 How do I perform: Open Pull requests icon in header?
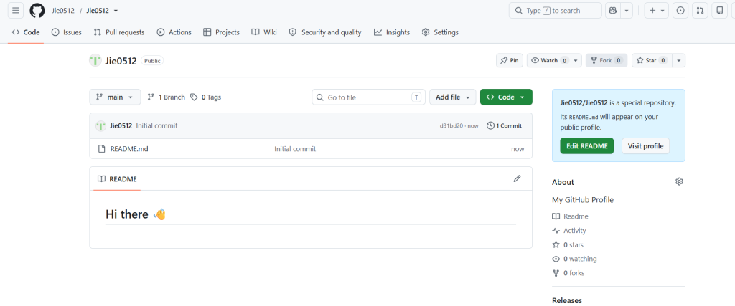pyautogui.click(x=700, y=10)
